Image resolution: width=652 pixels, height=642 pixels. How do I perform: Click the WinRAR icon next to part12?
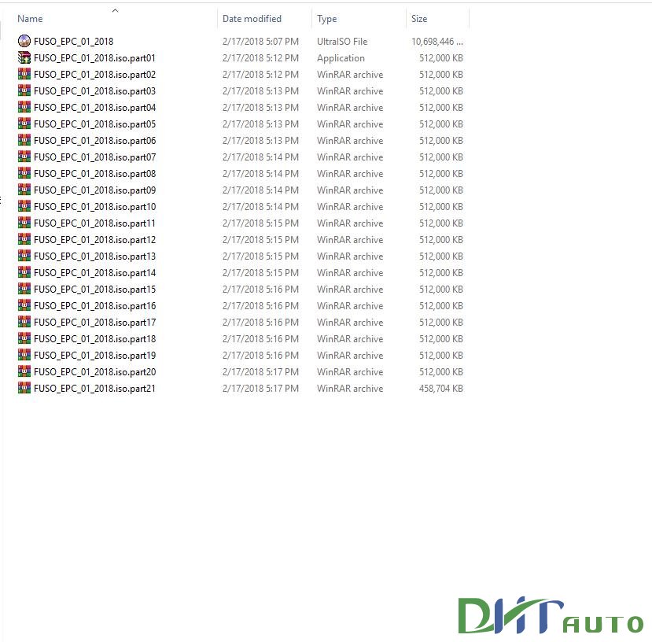[x=24, y=239]
